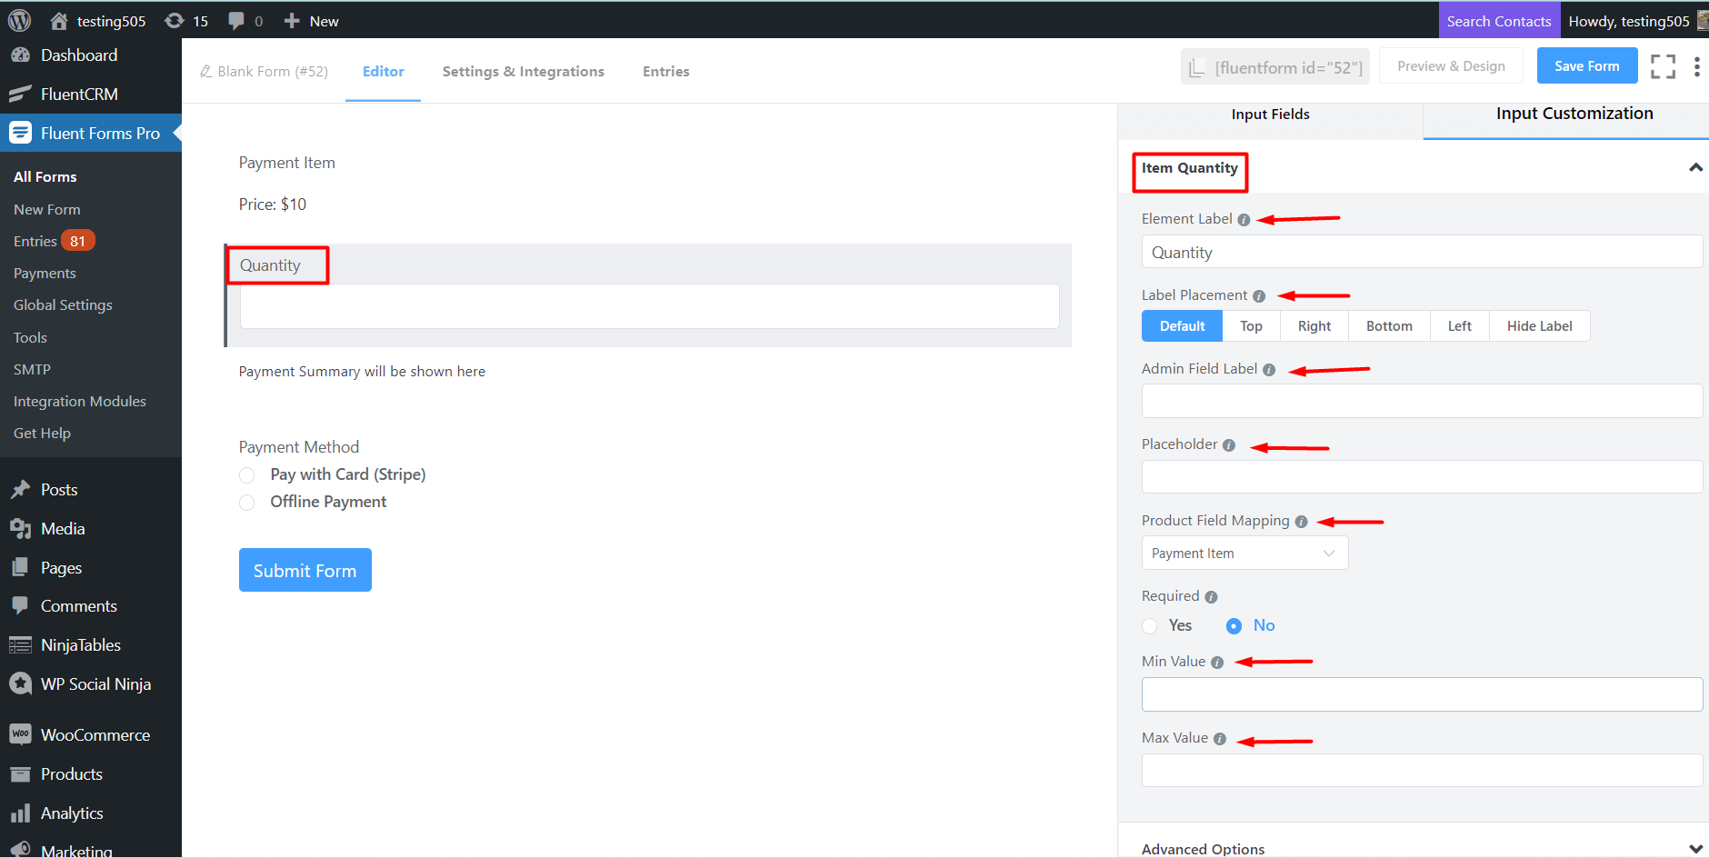Select Yes for Required
Screen dimensions: 1709x858
(1150, 626)
